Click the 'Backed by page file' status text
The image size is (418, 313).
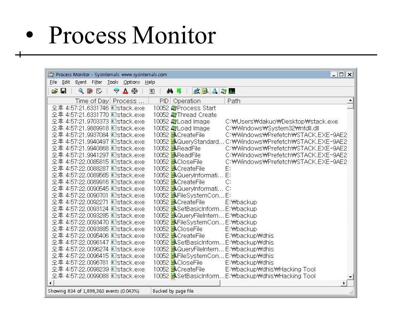[x=173, y=291]
